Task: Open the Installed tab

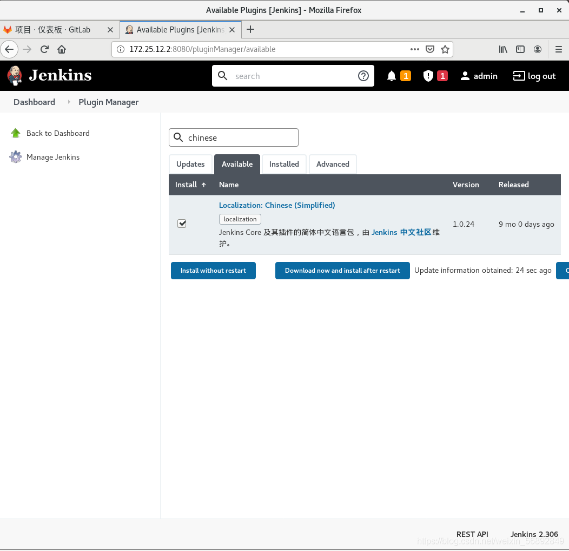Action: click(x=284, y=164)
